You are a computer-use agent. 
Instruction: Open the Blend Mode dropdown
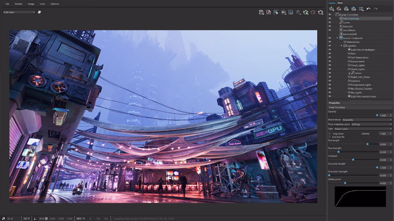pyautogui.click(x=367, y=120)
